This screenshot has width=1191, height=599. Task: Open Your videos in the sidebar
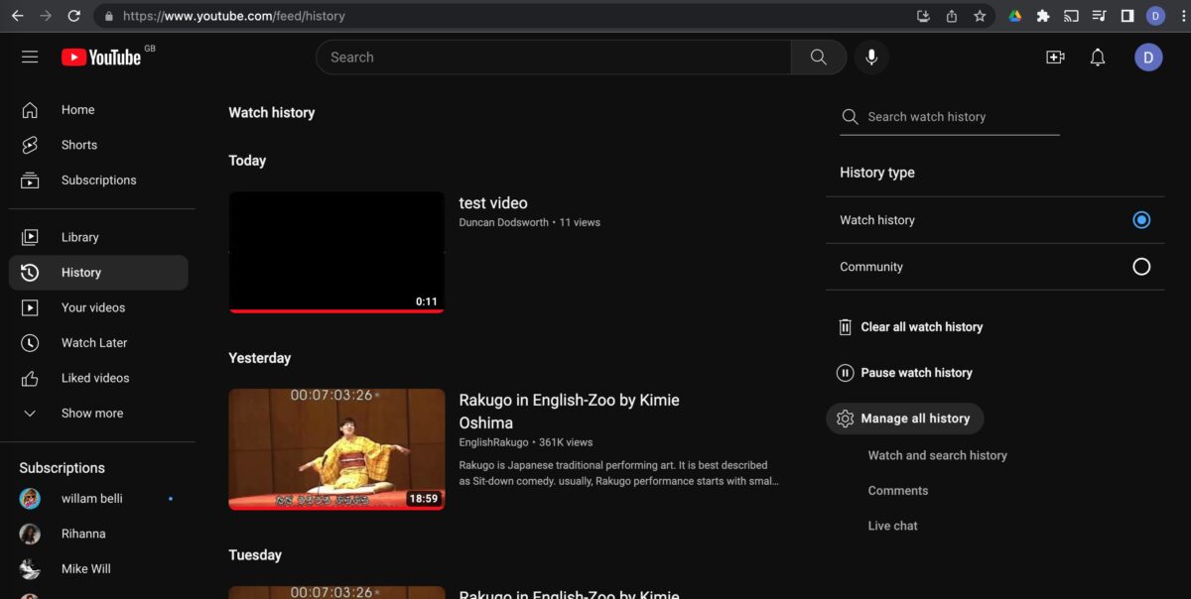coord(98,307)
